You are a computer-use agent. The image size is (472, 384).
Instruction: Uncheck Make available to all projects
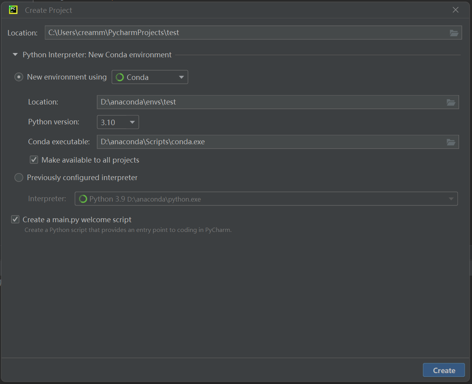(34, 160)
